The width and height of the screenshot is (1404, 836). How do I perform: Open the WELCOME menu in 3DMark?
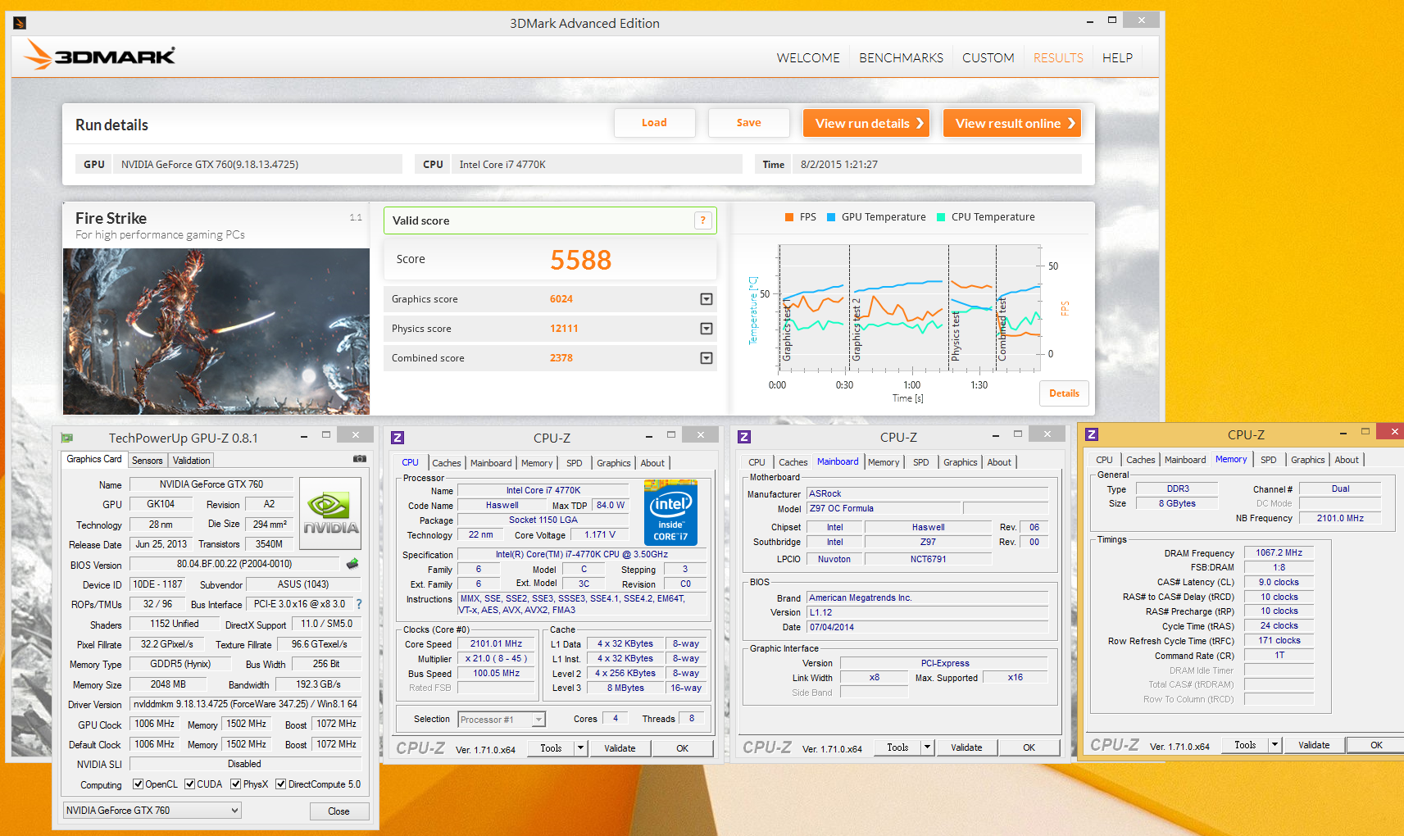click(x=808, y=58)
